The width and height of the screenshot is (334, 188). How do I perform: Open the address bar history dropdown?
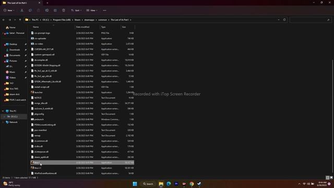click(278, 20)
